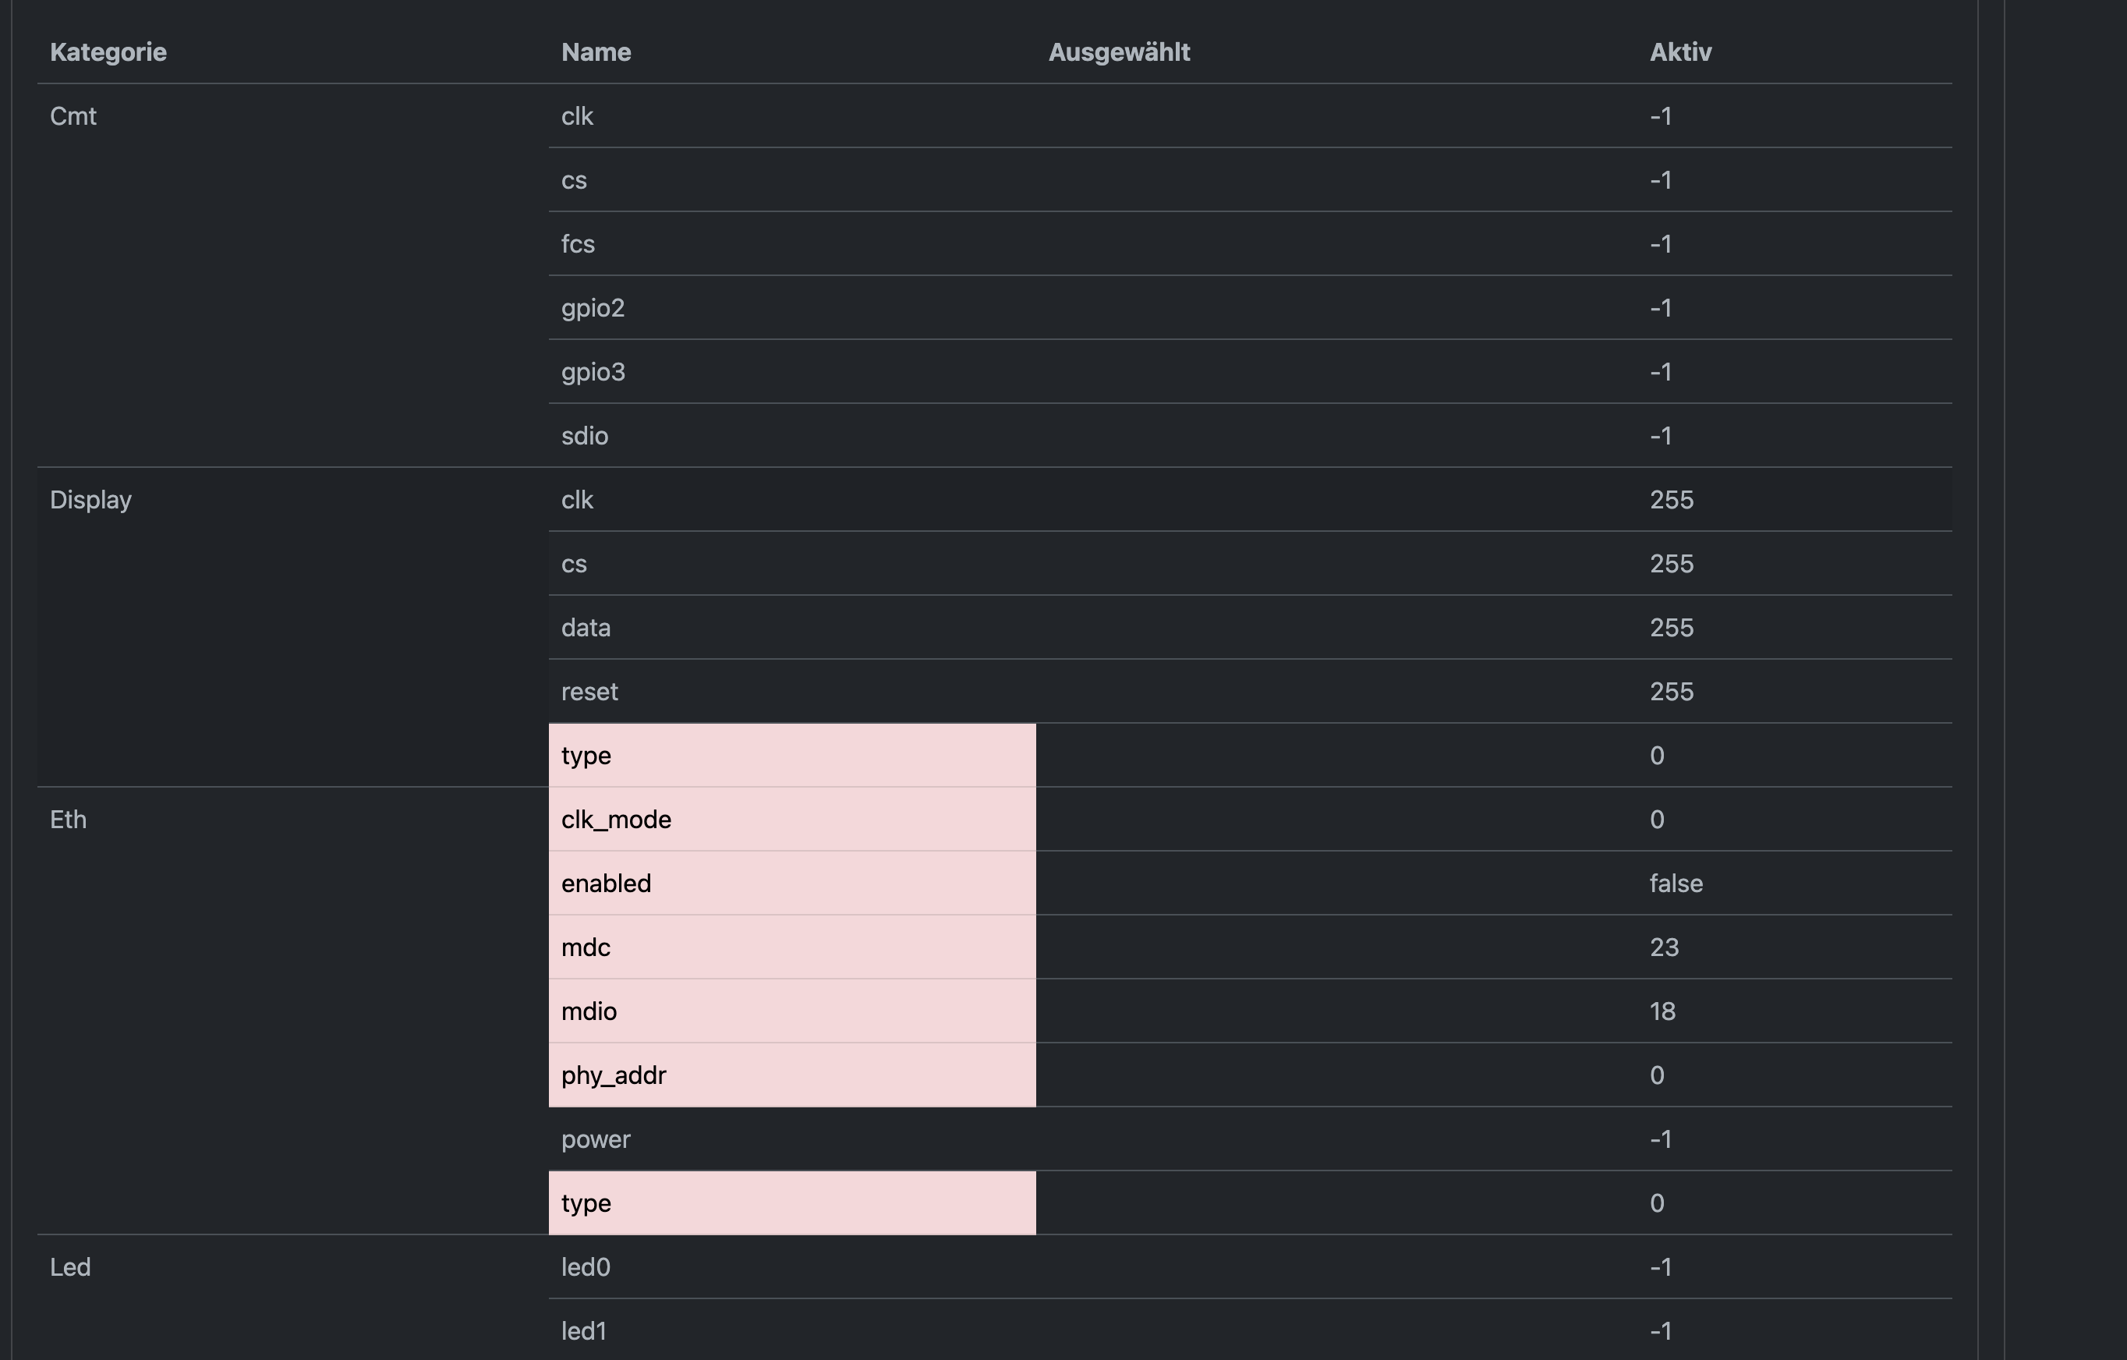Viewport: 2127px width, 1360px height.
Task: Select the power row under Eth
Action: click(596, 1139)
